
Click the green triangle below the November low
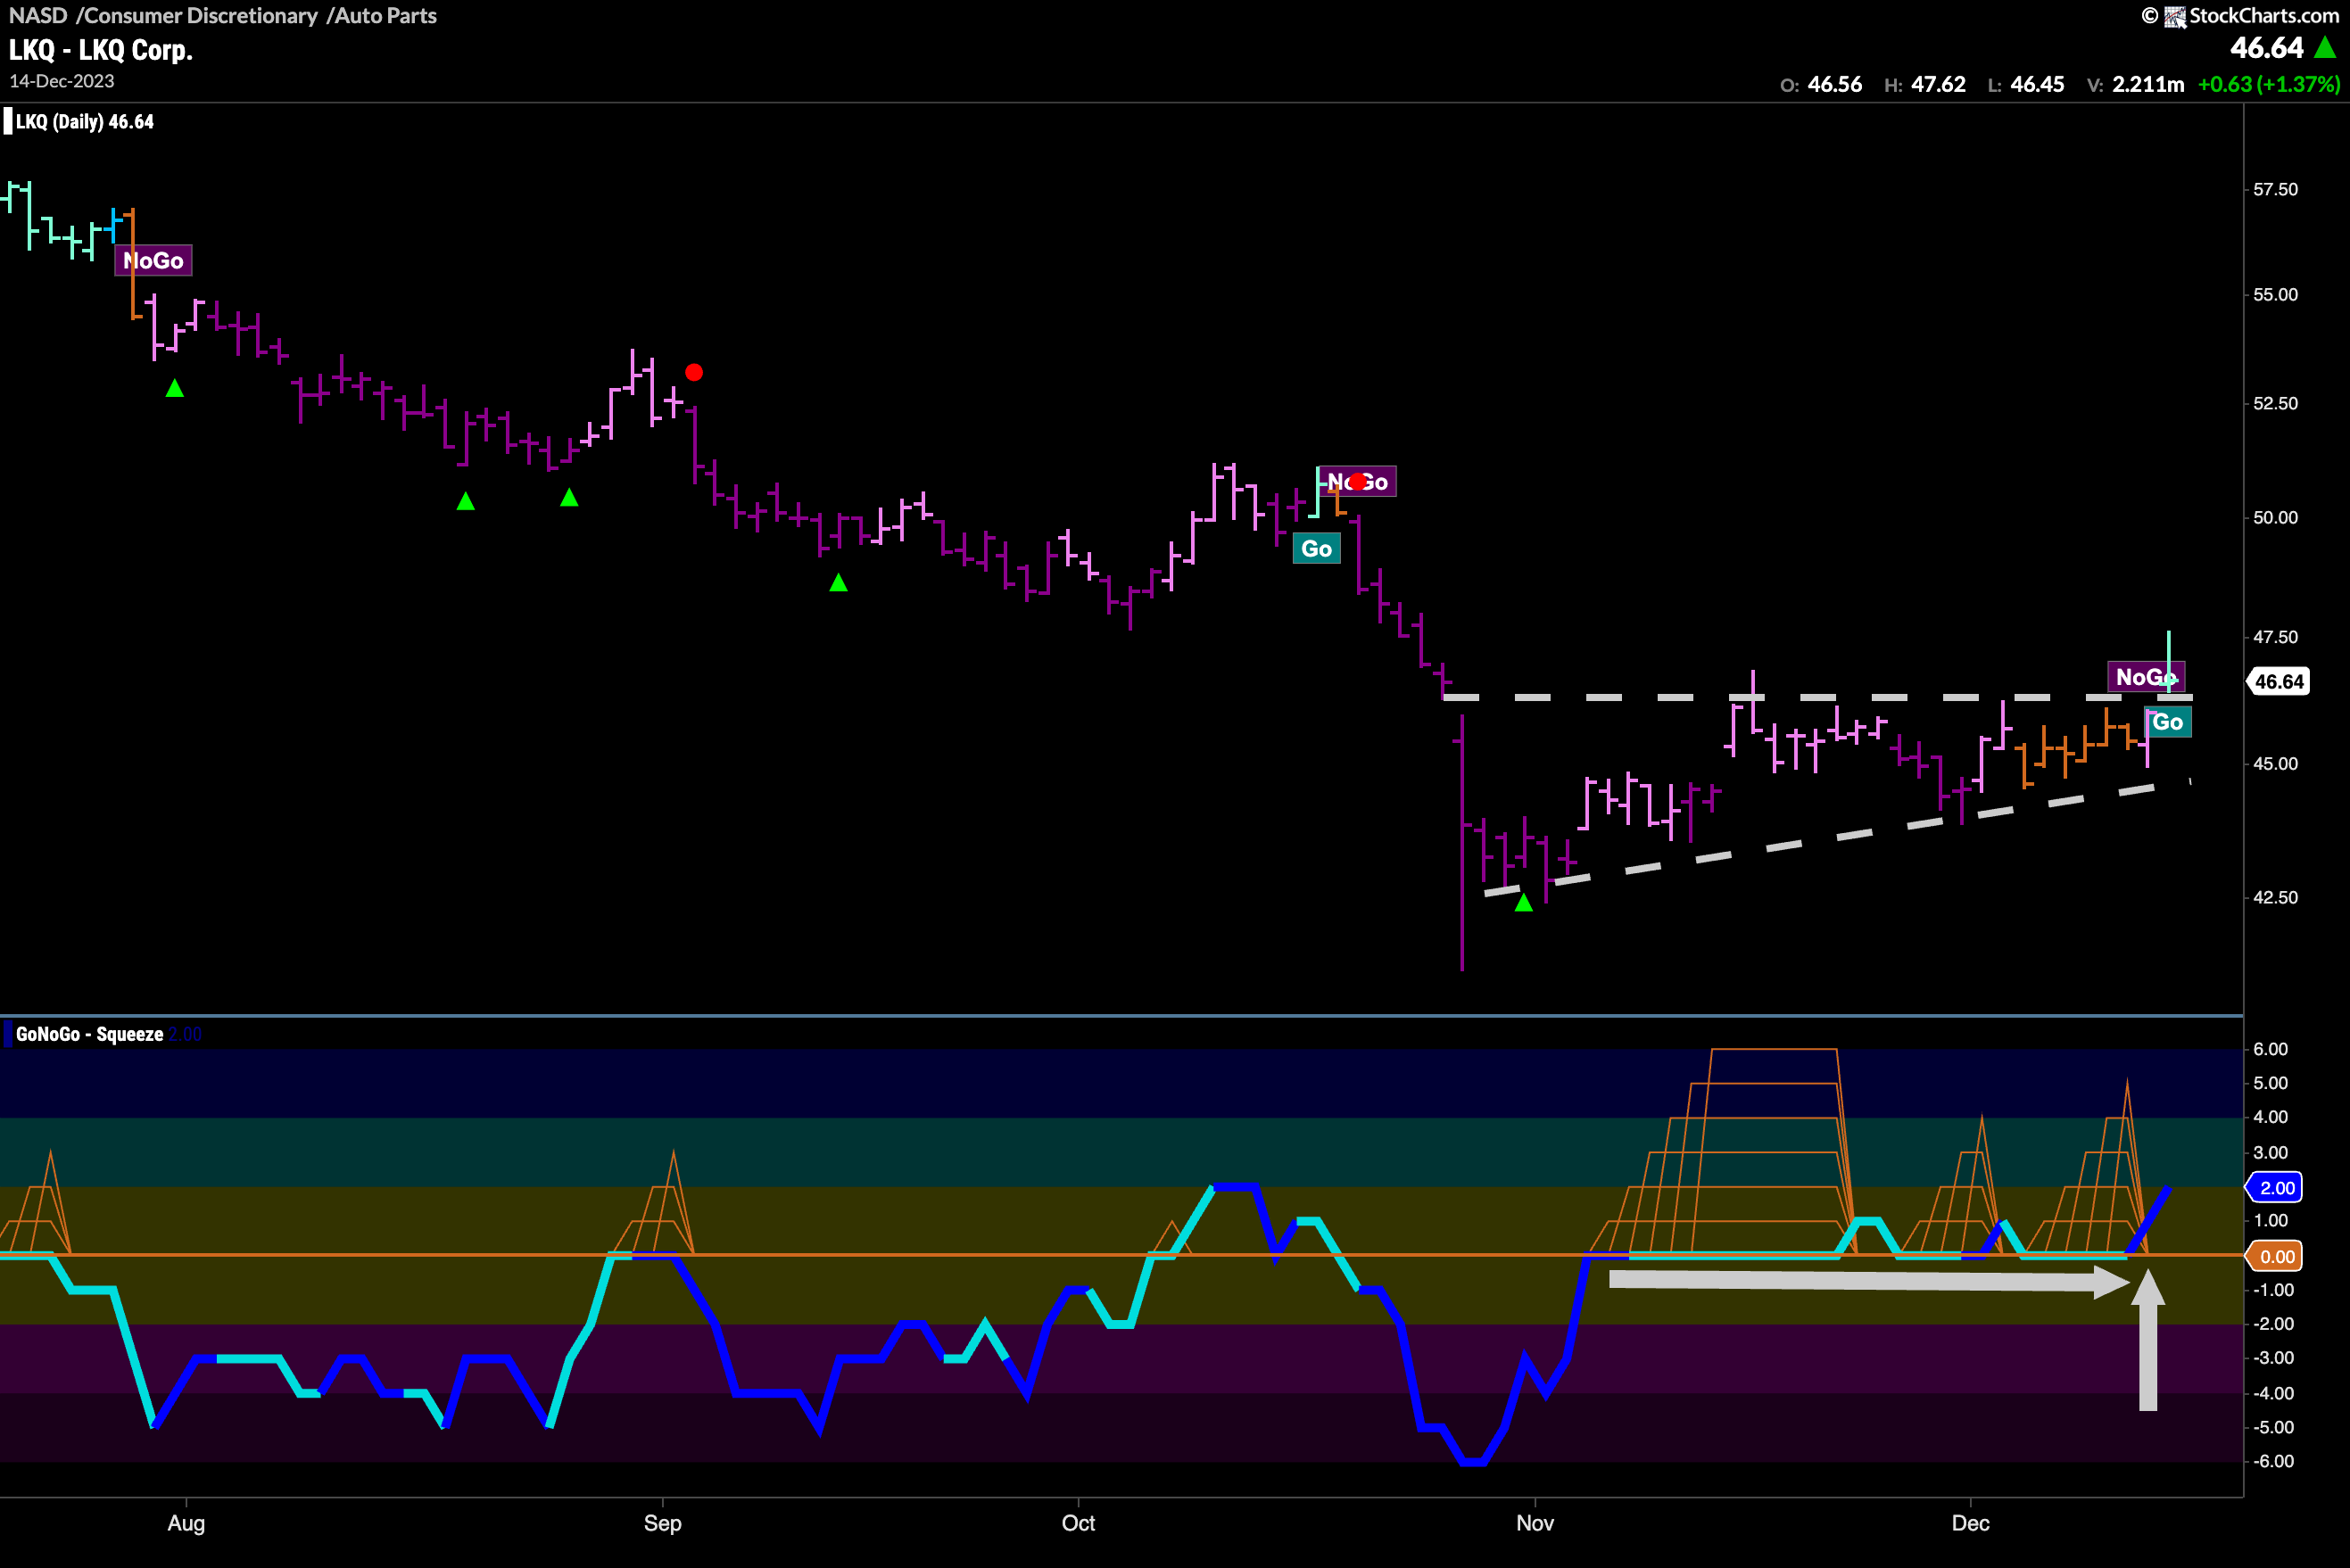(x=1523, y=902)
